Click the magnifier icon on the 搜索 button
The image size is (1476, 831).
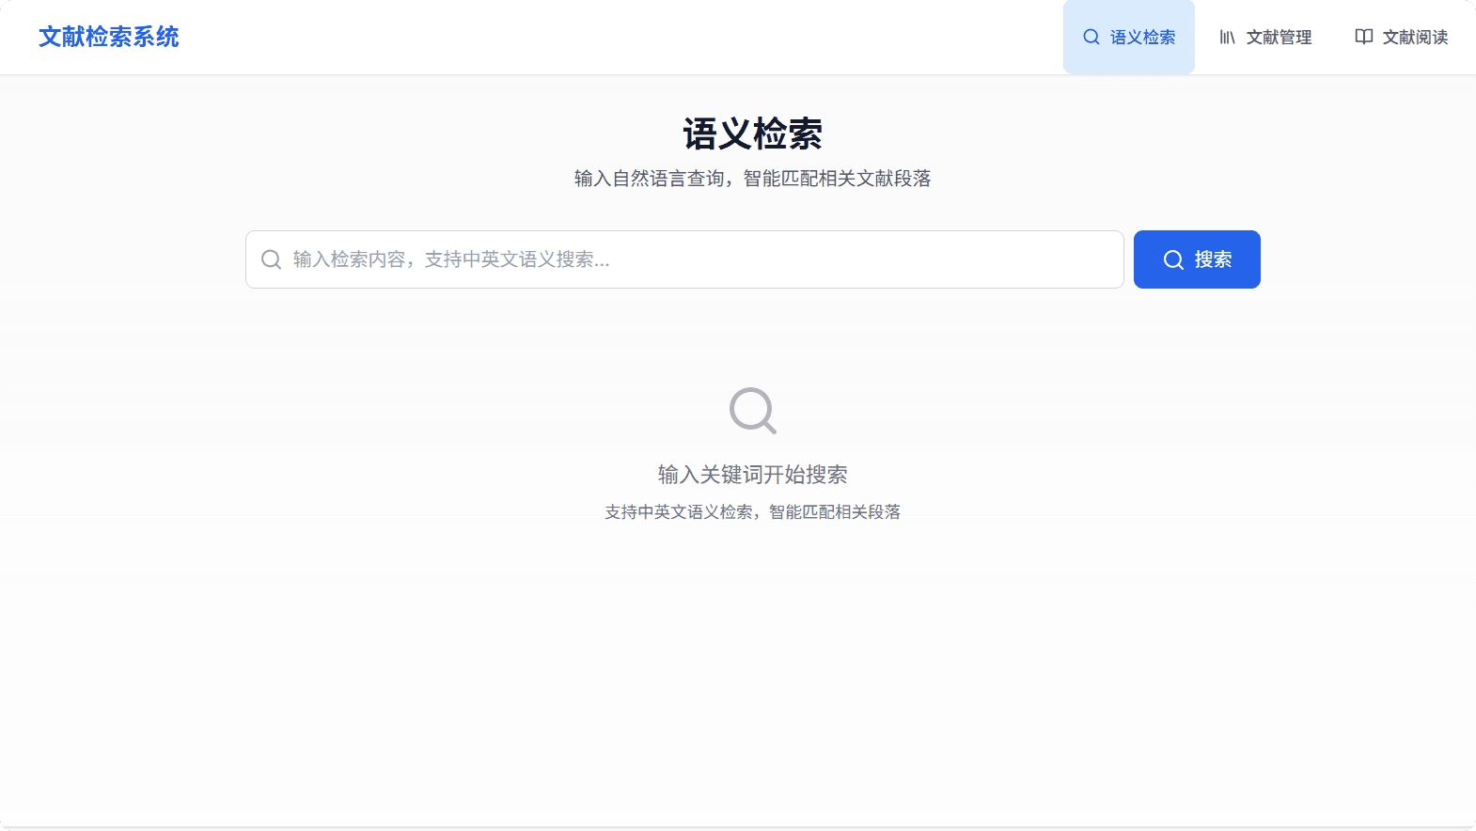[1173, 259]
